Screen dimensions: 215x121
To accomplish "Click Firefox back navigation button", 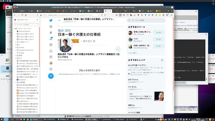I will 15,15.
